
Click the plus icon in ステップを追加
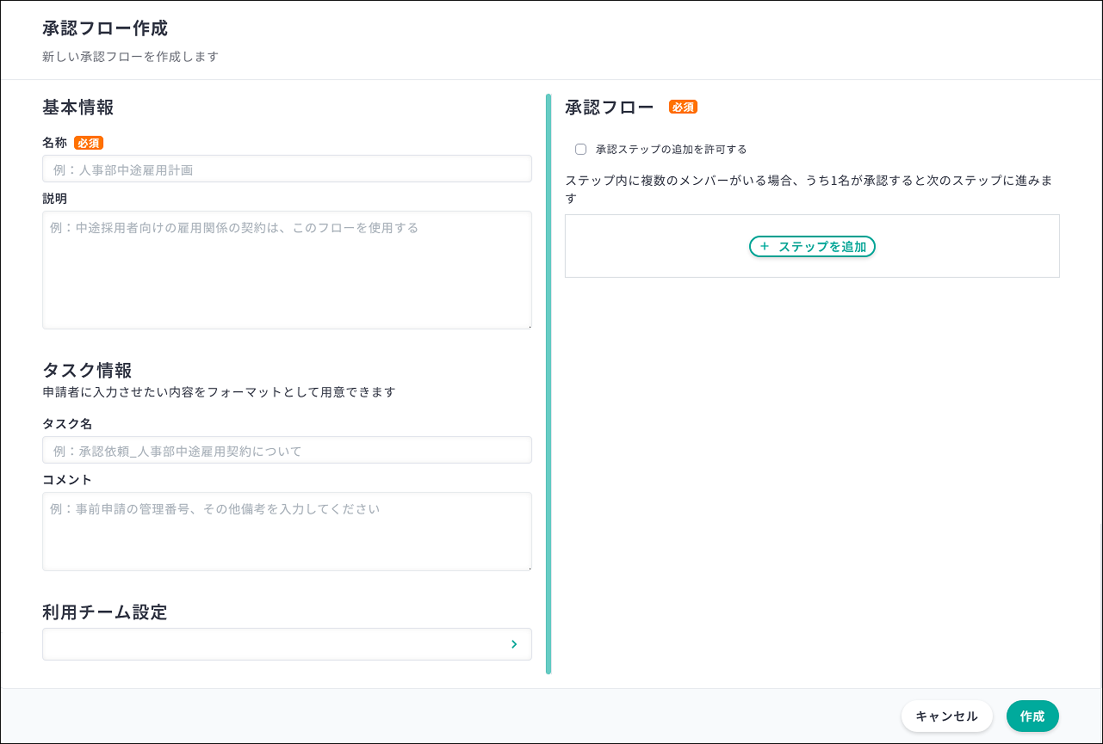[x=764, y=247]
